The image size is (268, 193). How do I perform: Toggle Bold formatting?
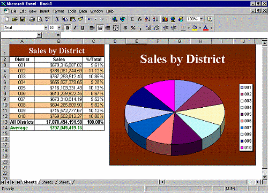[68, 28]
